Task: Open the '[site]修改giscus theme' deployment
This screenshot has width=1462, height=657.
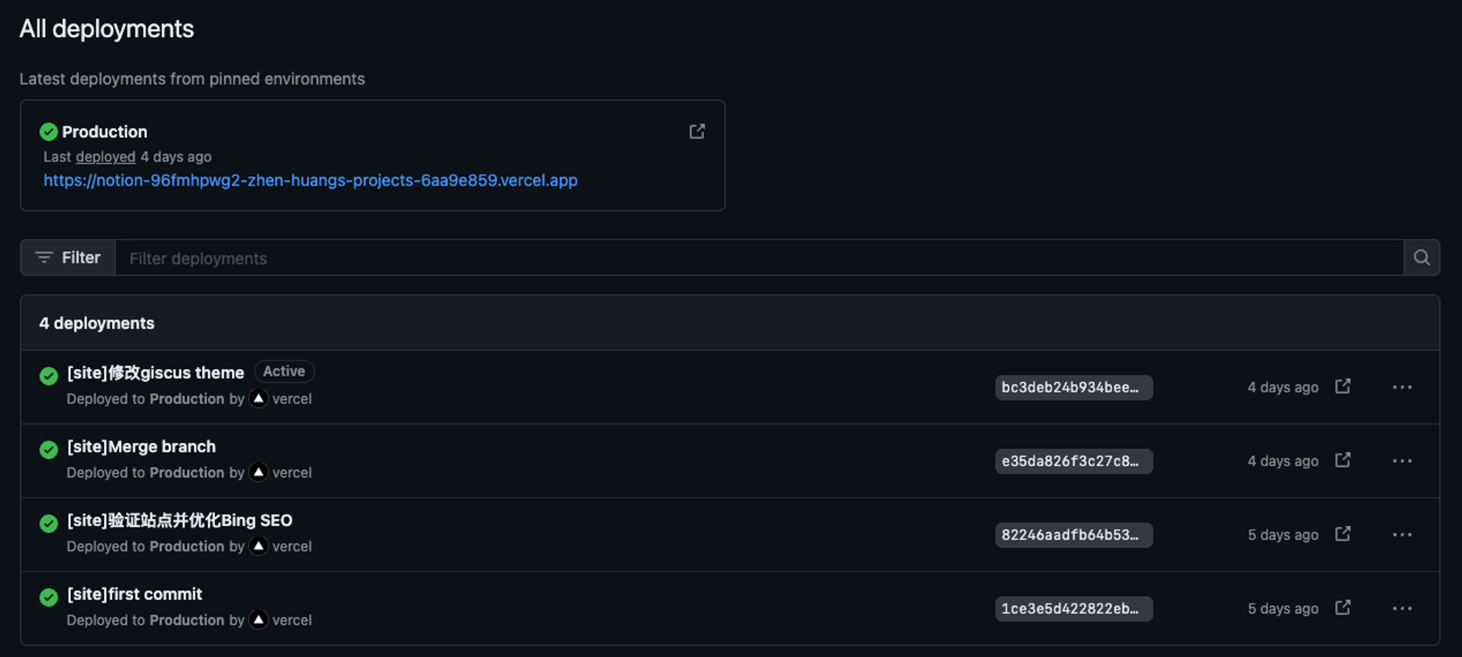Action: [156, 372]
